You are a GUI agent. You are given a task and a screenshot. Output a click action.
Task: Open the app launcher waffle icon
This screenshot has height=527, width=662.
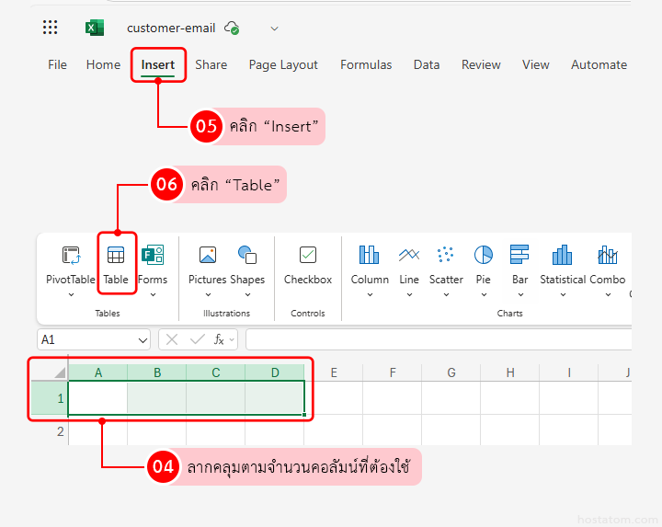(51, 28)
